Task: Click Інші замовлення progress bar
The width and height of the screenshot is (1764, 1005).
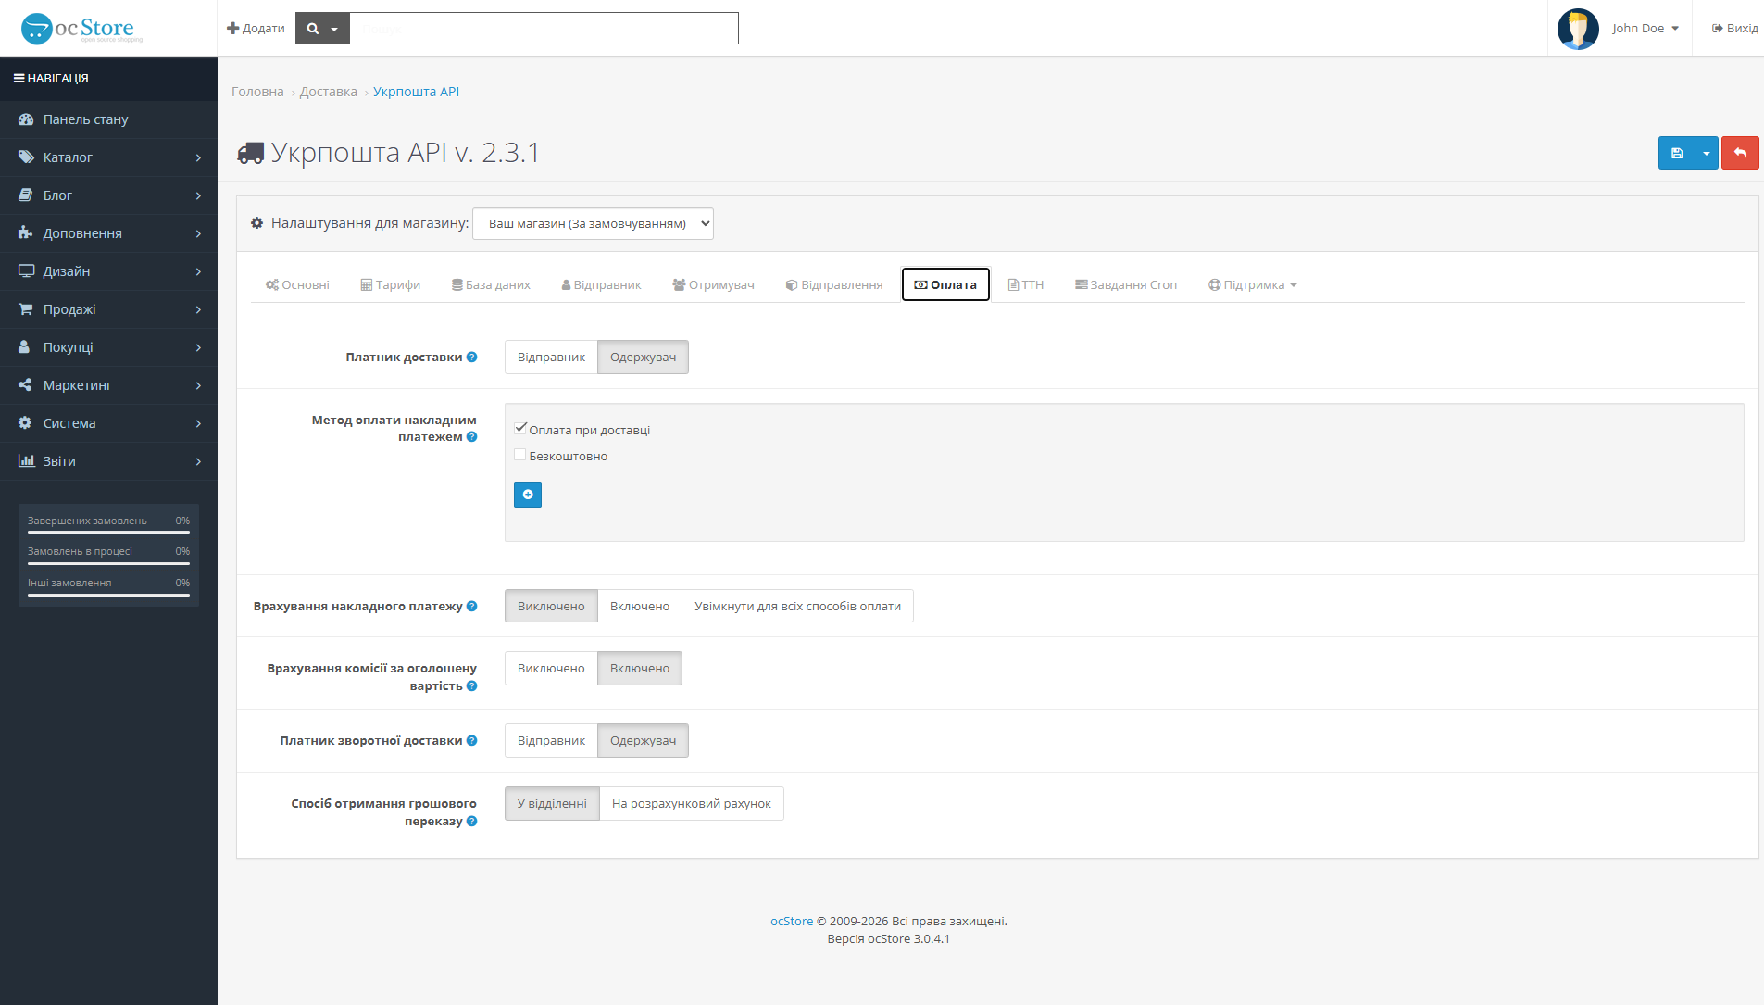Action: (108, 595)
